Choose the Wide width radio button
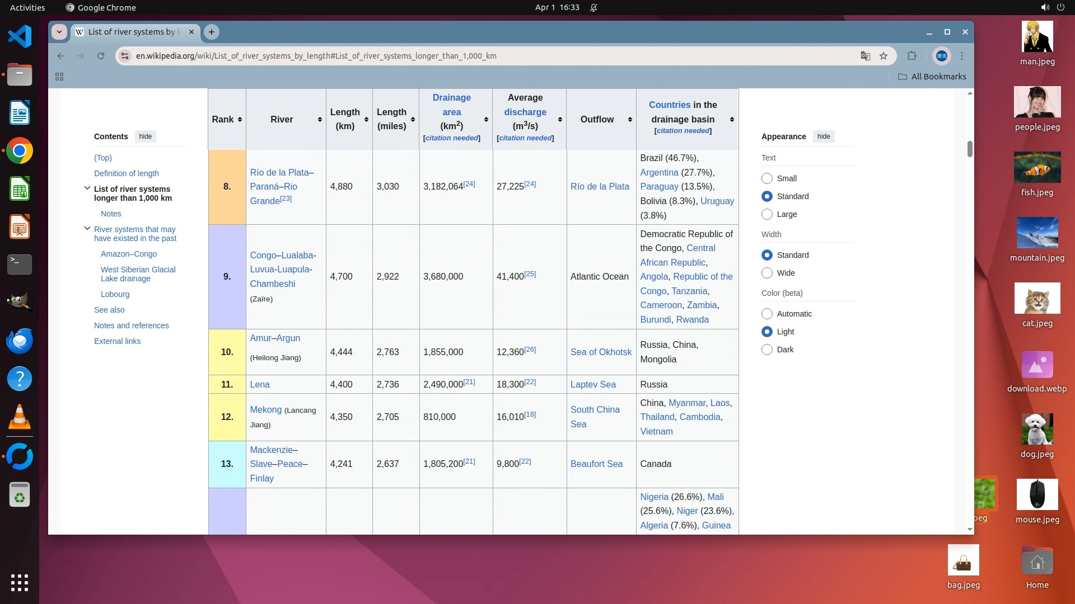Screen dimensions: 1075x604 (x=767, y=273)
